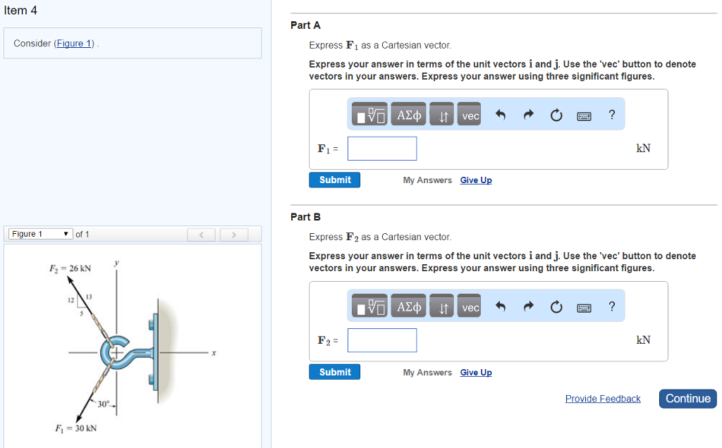This screenshot has height=448, width=722.
Task: Open Greek symbols menu in Part B
Action: pos(408,306)
